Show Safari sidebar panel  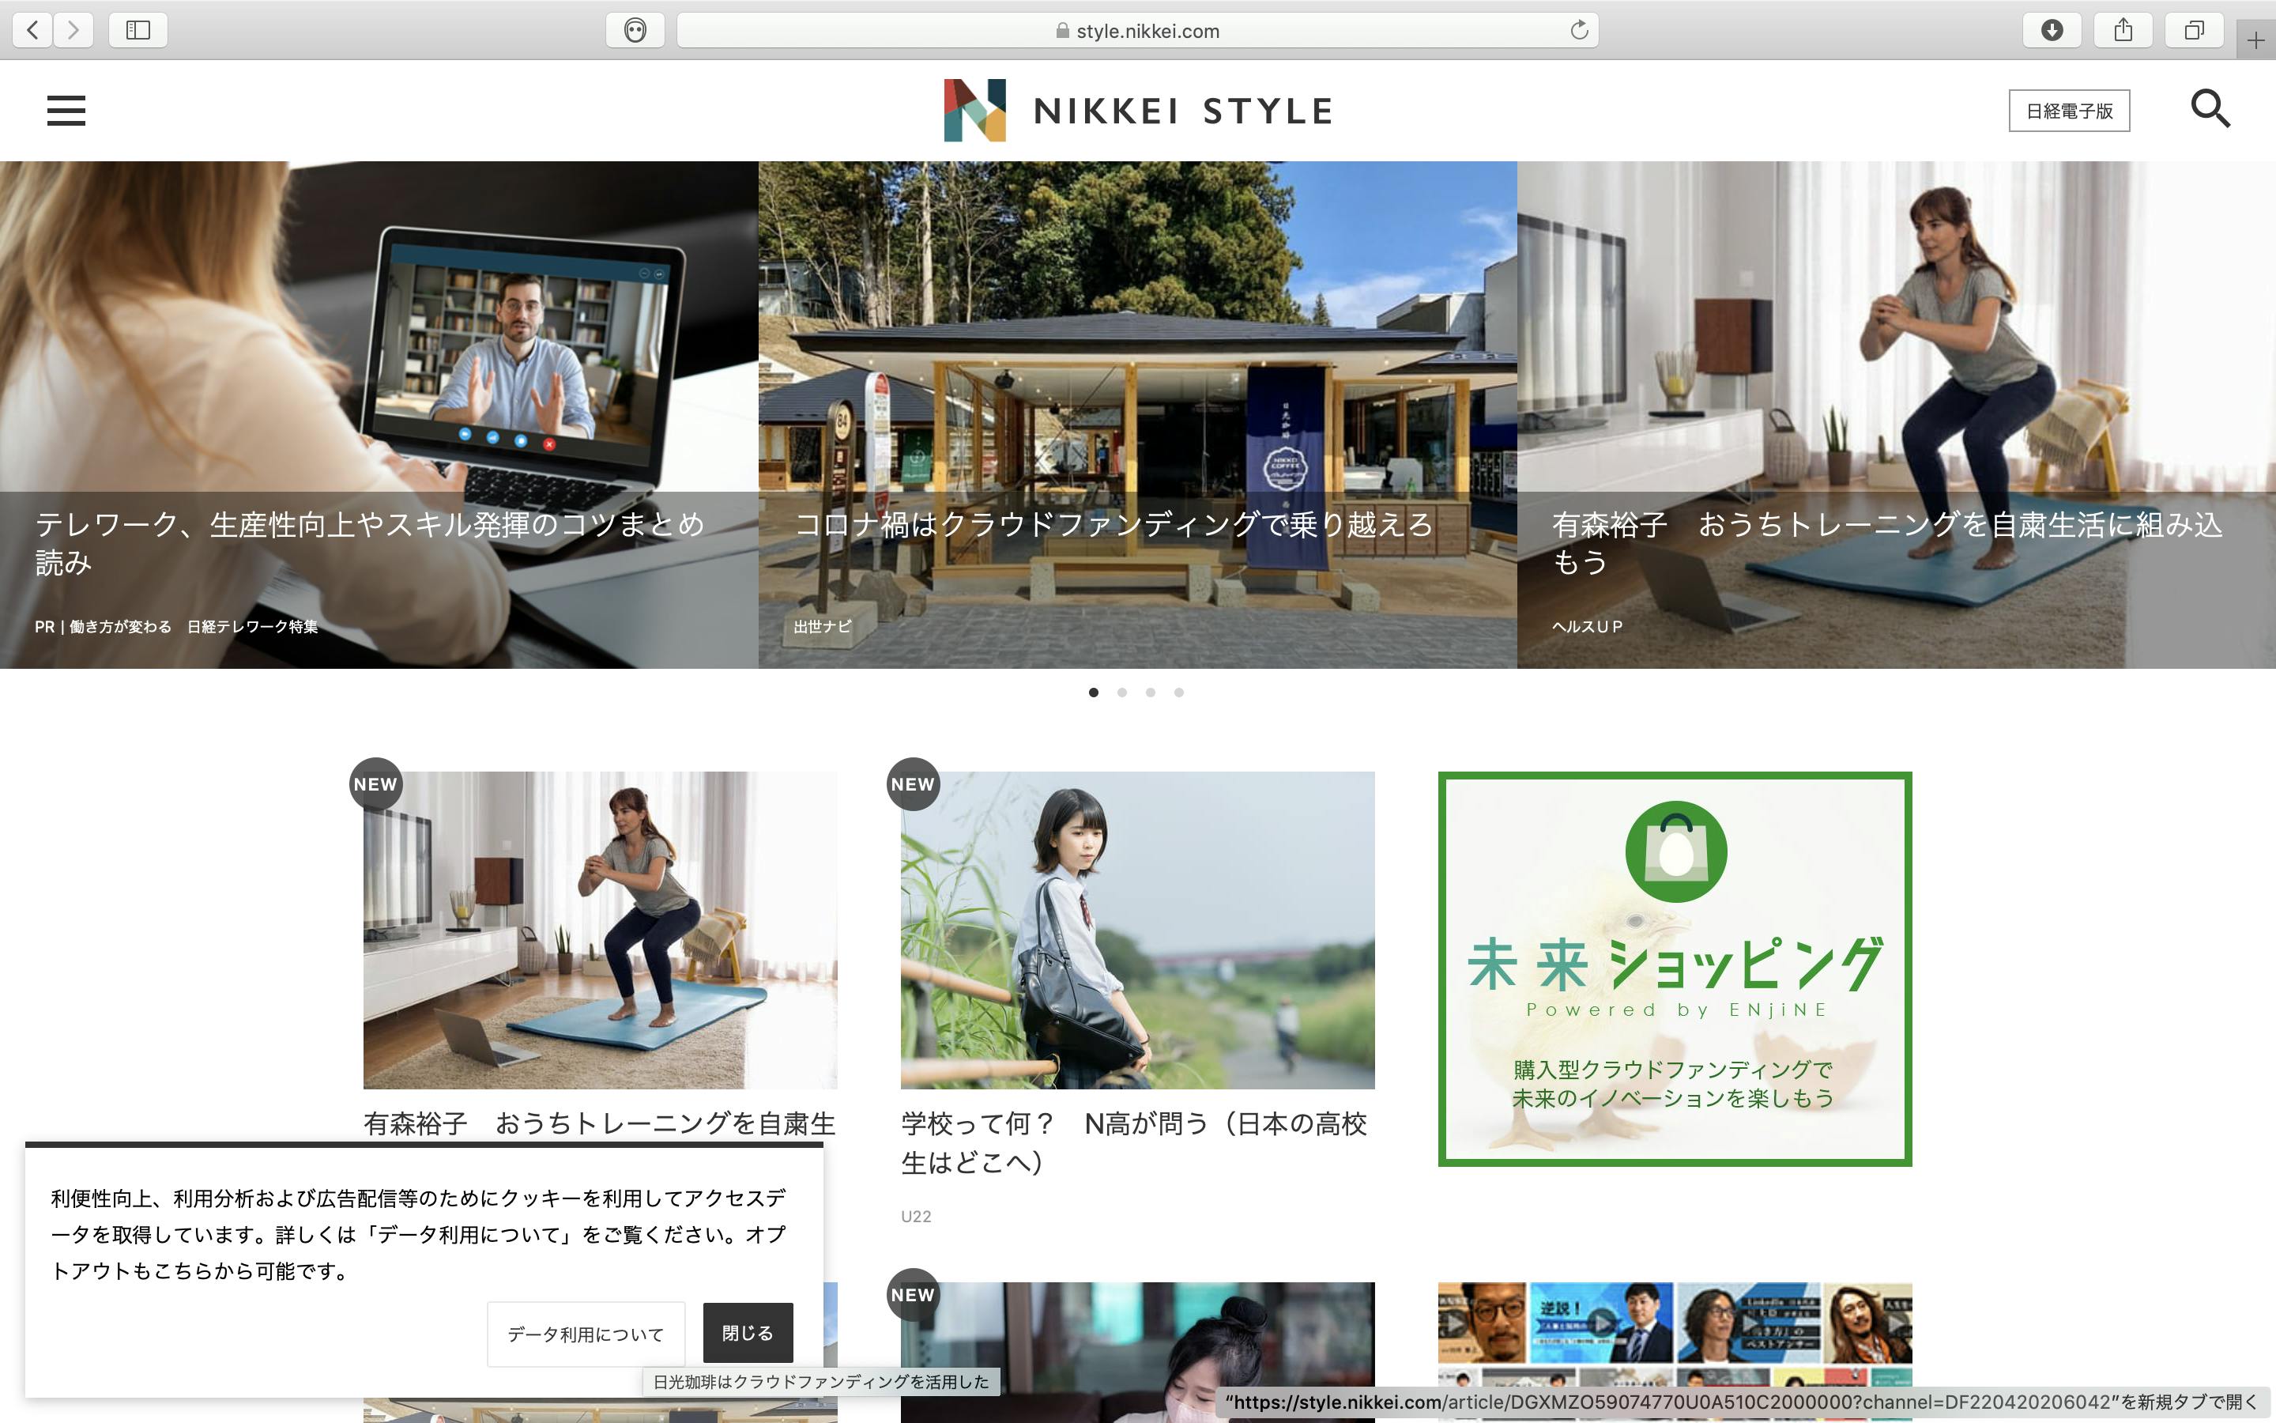[x=138, y=30]
